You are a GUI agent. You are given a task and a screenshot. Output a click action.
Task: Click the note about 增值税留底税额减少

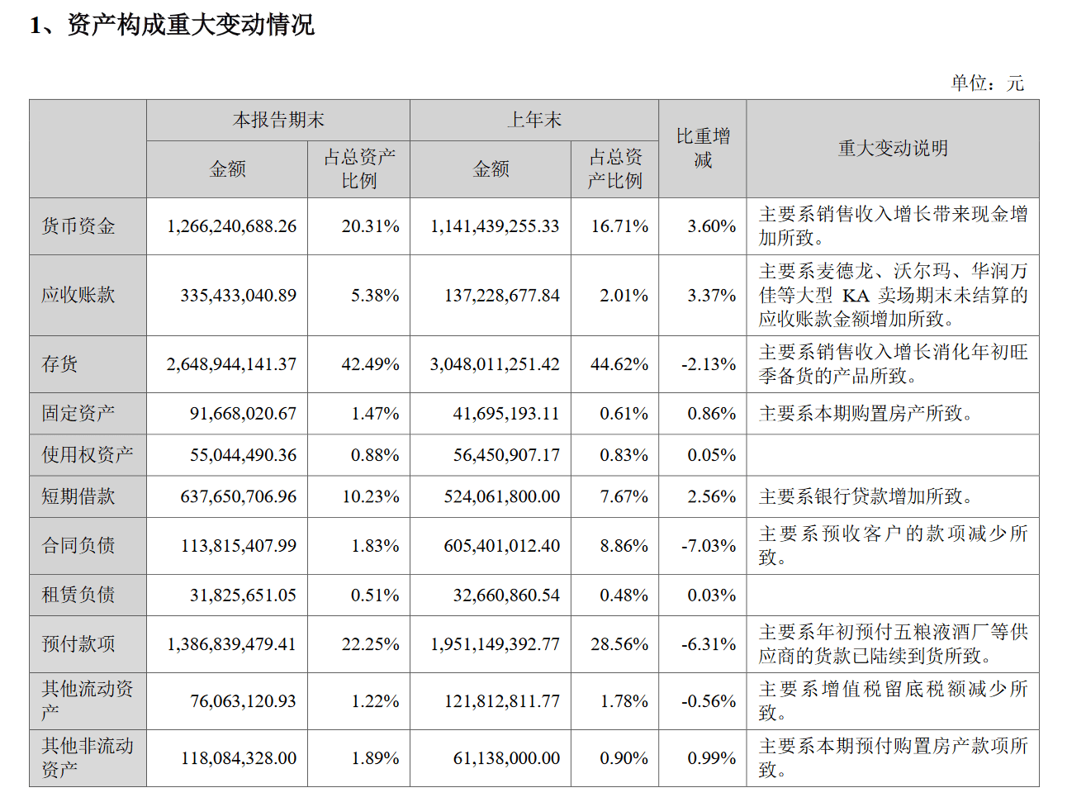point(894,700)
